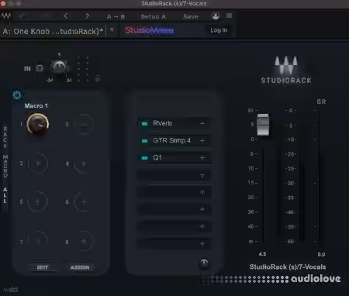Expand the RVerb slot menu arrow

coord(202,123)
